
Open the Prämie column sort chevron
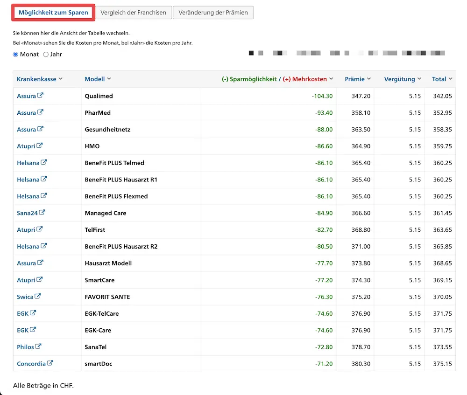pyautogui.click(x=369, y=79)
